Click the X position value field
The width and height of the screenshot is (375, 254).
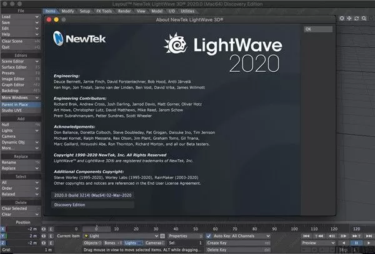(x=22, y=229)
